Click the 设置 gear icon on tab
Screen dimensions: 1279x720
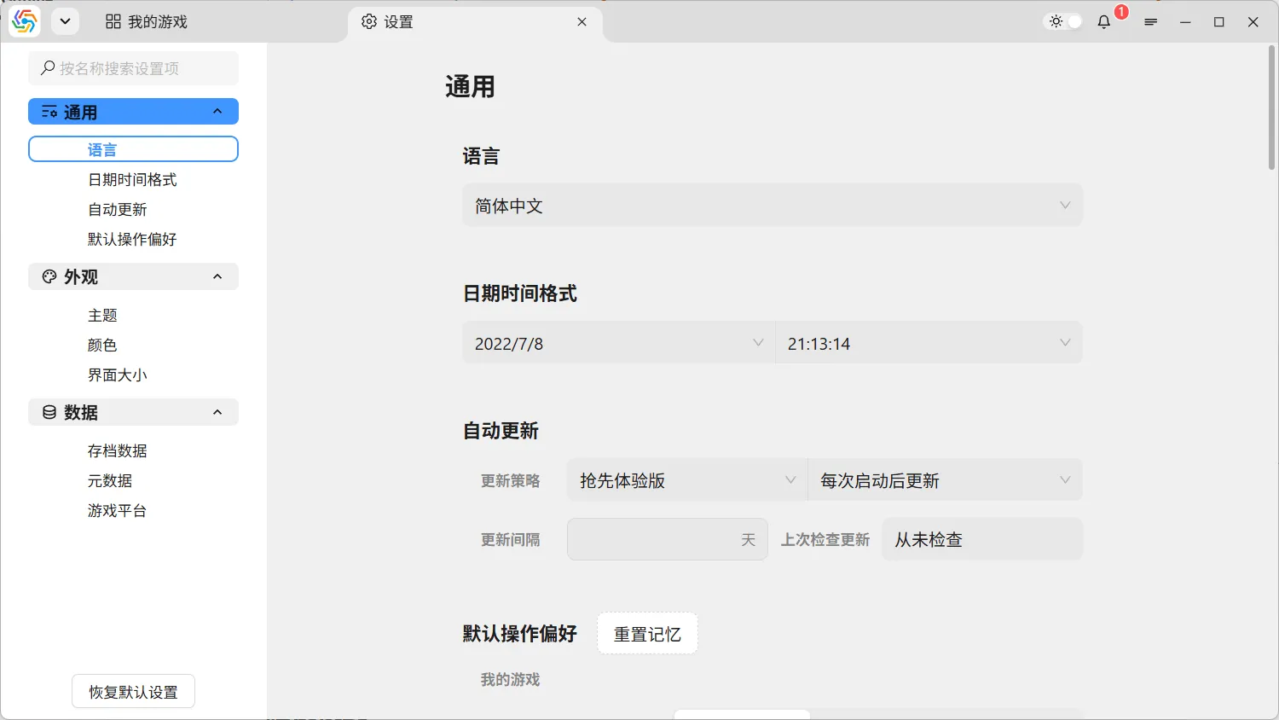(369, 22)
